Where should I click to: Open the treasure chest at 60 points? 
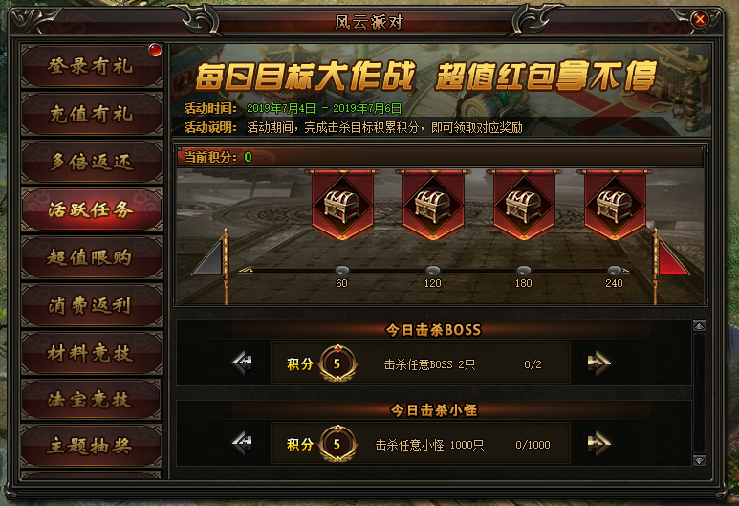[342, 206]
